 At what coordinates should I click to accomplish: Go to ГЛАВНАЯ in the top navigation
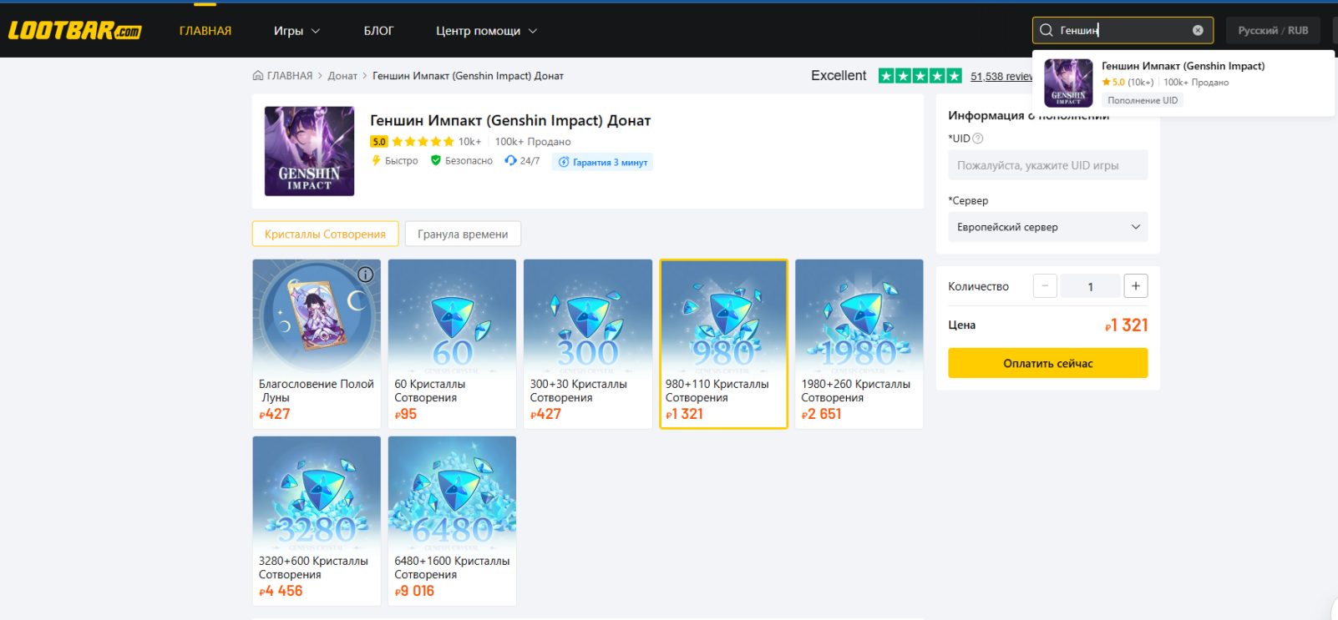click(x=205, y=31)
